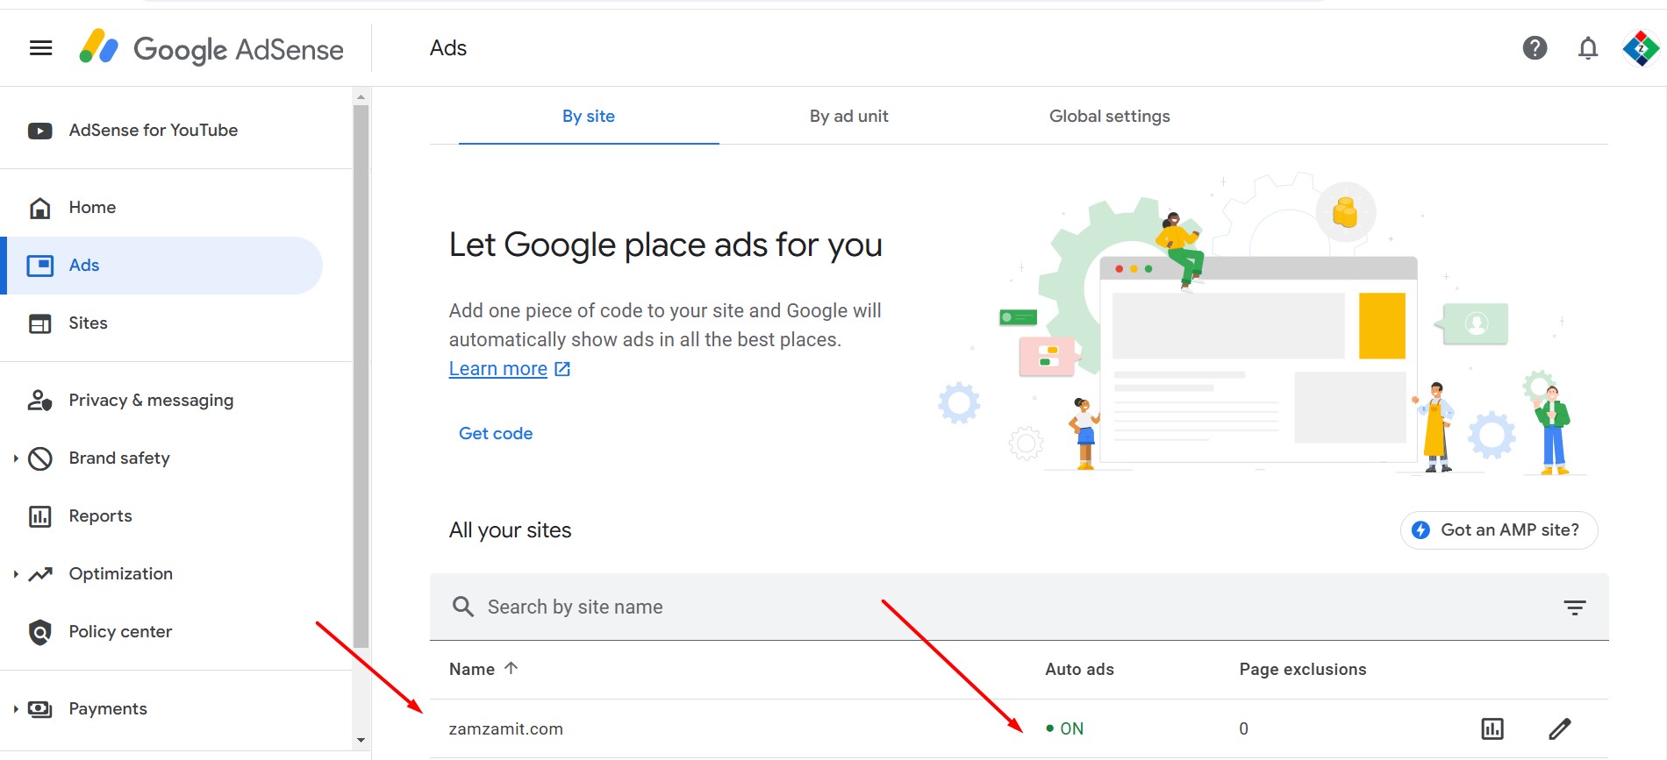The width and height of the screenshot is (1667, 760).
Task: Click the Page exclusions column header
Action: pos(1303,670)
